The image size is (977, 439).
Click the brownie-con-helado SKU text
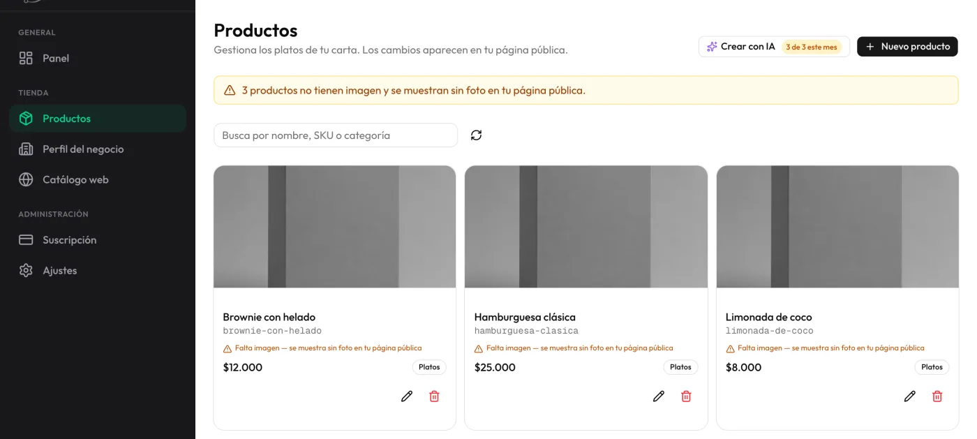(x=272, y=331)
